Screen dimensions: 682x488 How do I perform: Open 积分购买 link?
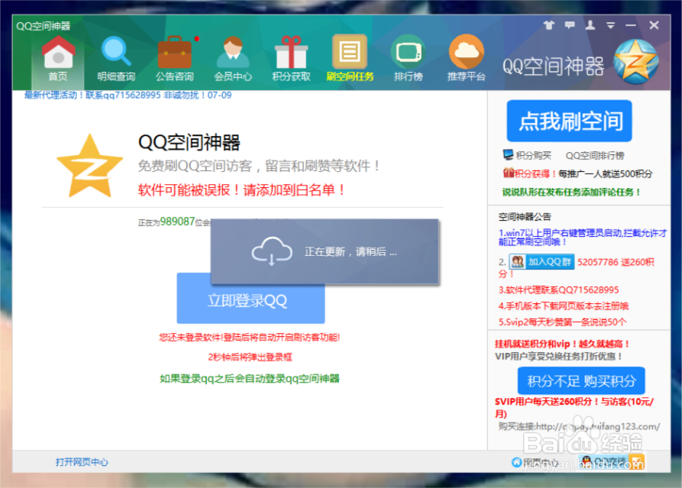[534, 155]
